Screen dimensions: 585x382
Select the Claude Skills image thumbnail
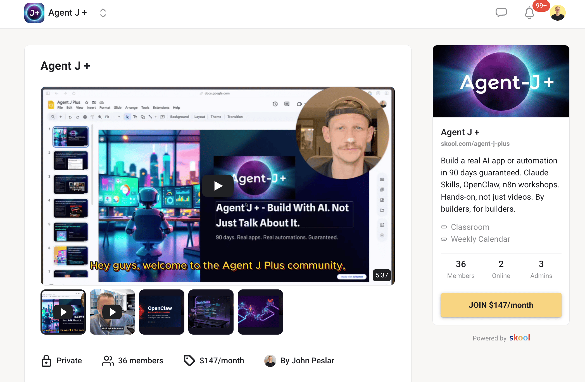(x=211, y=312)
